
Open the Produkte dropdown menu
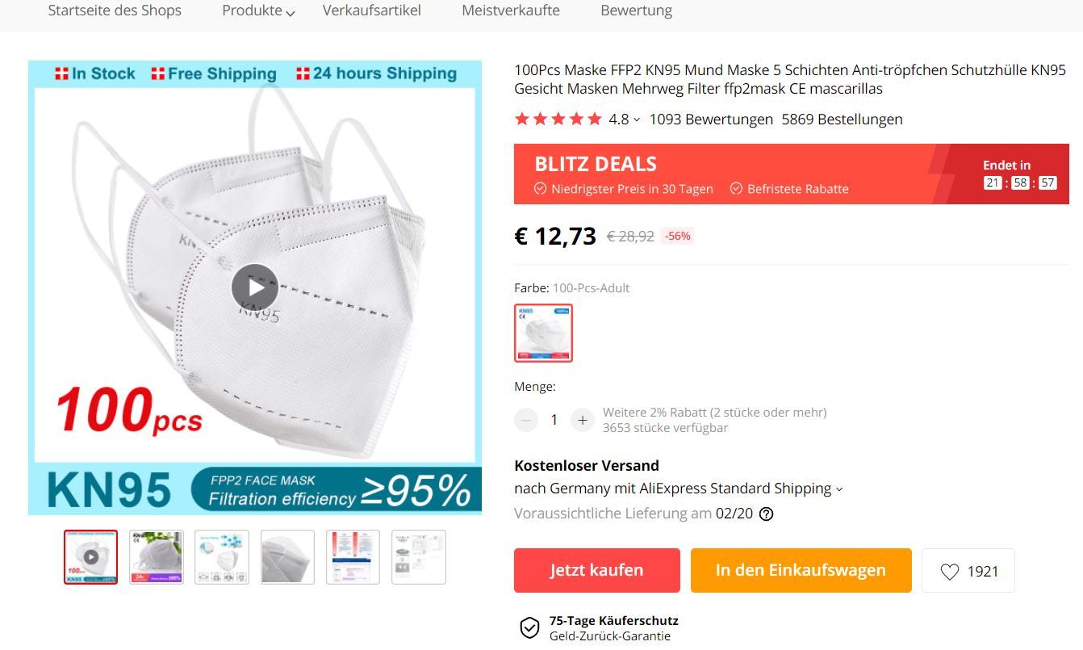click(x=258, y=11)
